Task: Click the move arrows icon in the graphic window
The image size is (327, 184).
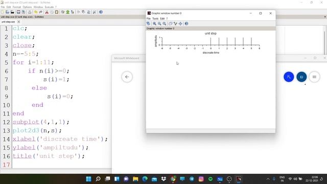Action: (x=180, y=24)
